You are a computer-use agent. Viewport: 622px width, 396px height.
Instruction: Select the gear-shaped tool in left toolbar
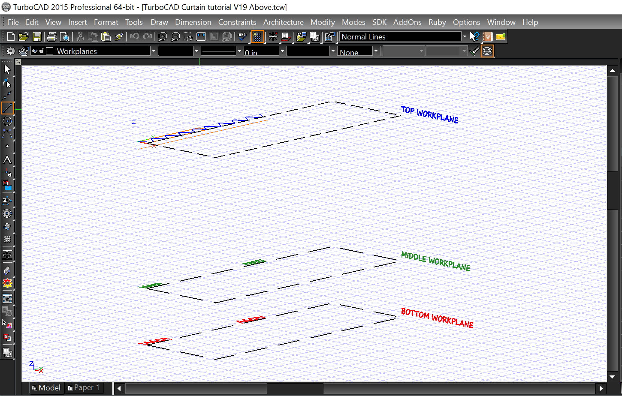point(7,283)
